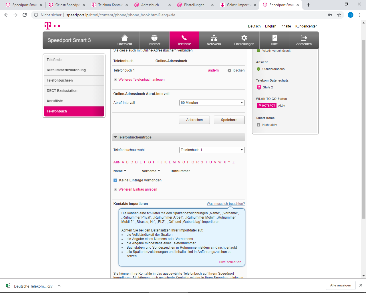Open the Chrome profile avatar H

coord(351,15)
